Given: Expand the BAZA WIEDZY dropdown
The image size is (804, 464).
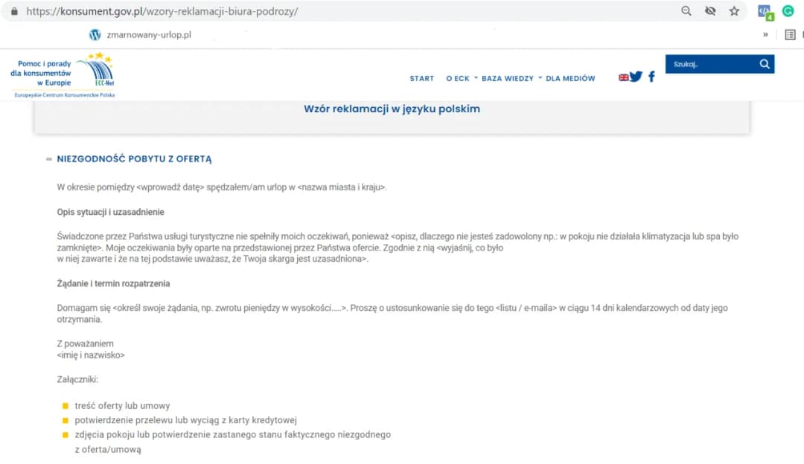Looking at the screenshot, I should [507, 77].
